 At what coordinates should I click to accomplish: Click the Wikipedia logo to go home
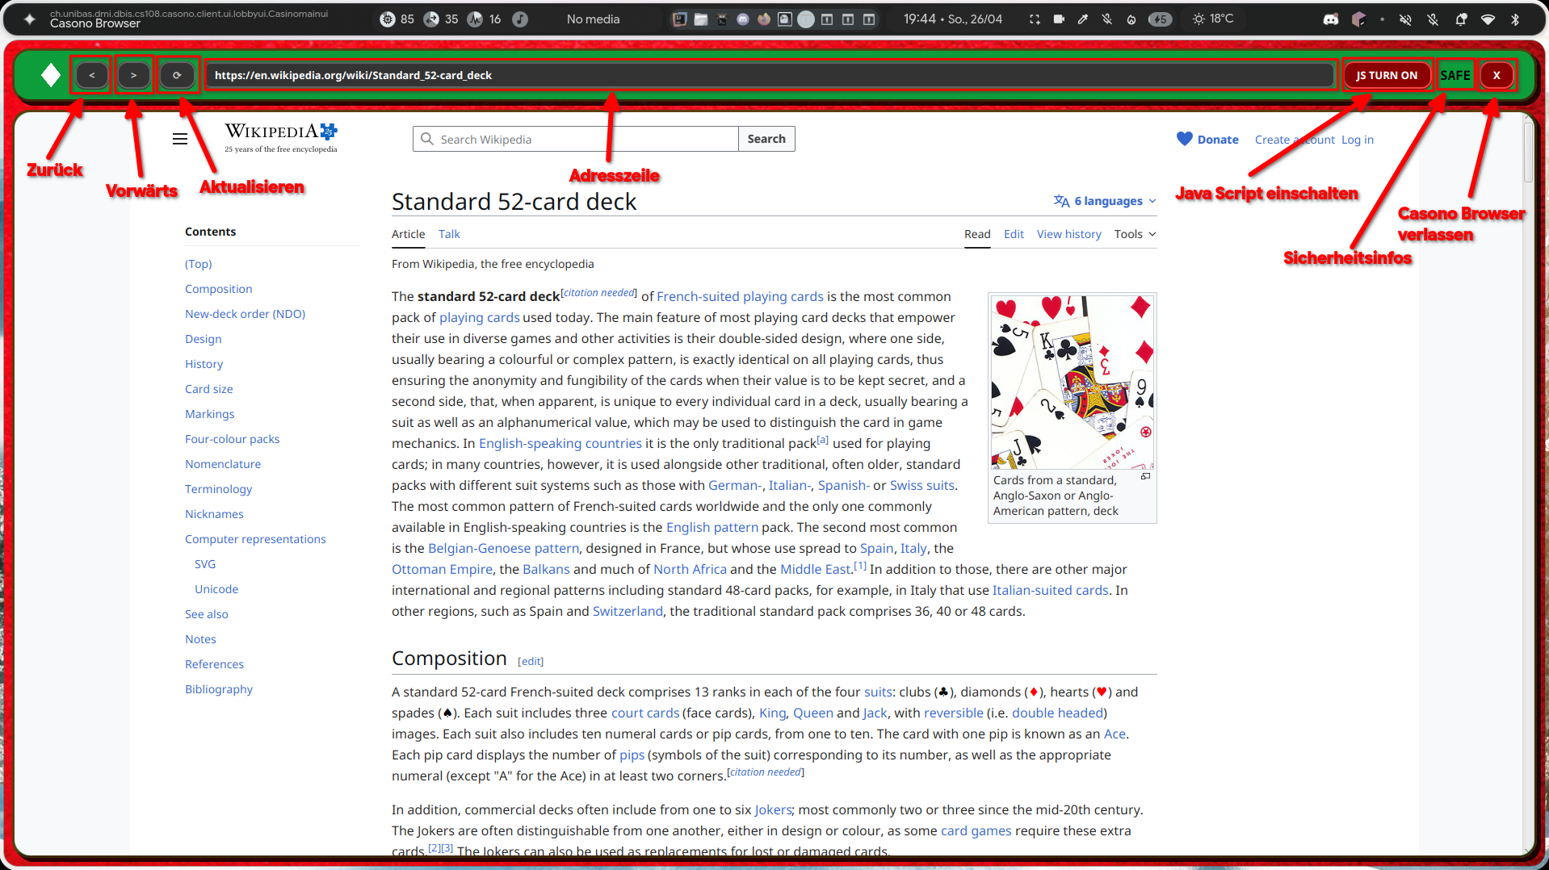(x=281, y=137)
